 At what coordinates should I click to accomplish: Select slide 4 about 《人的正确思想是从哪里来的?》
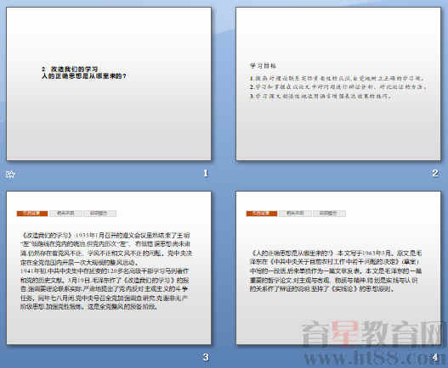pos(338,268)
